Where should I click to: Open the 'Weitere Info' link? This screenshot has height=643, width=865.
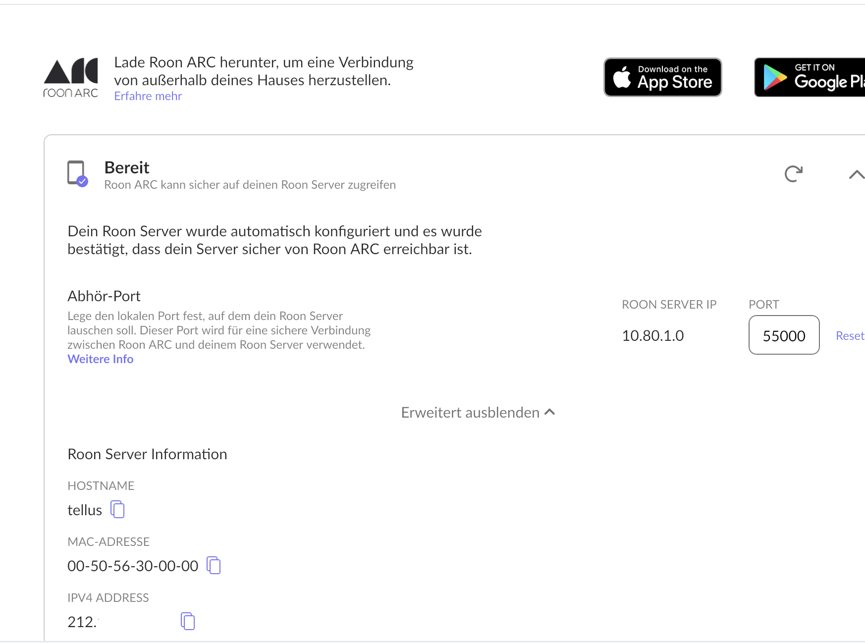point(101,359)
